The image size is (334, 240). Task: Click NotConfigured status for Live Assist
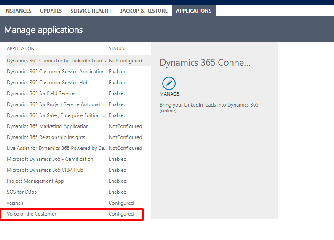126,148
